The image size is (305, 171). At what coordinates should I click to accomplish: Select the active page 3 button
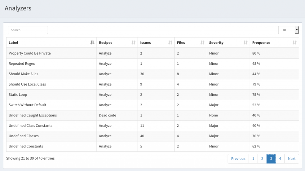tap(271, 158)
